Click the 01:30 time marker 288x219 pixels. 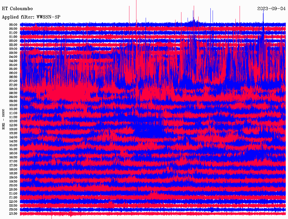(x=13, y=37)
